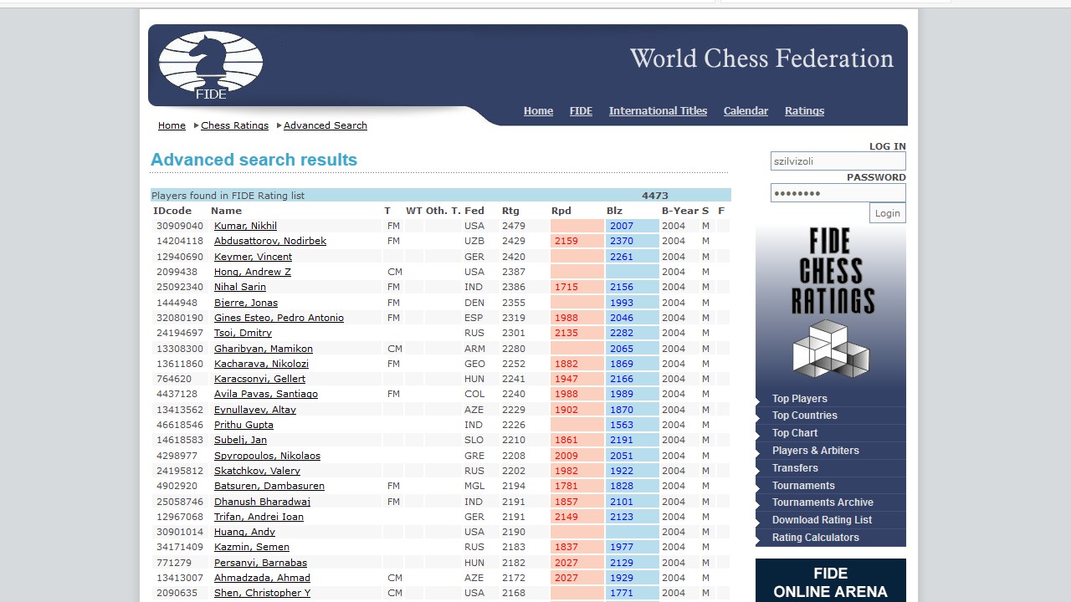Select Transfers in the sidebar menu

[795, 468]
